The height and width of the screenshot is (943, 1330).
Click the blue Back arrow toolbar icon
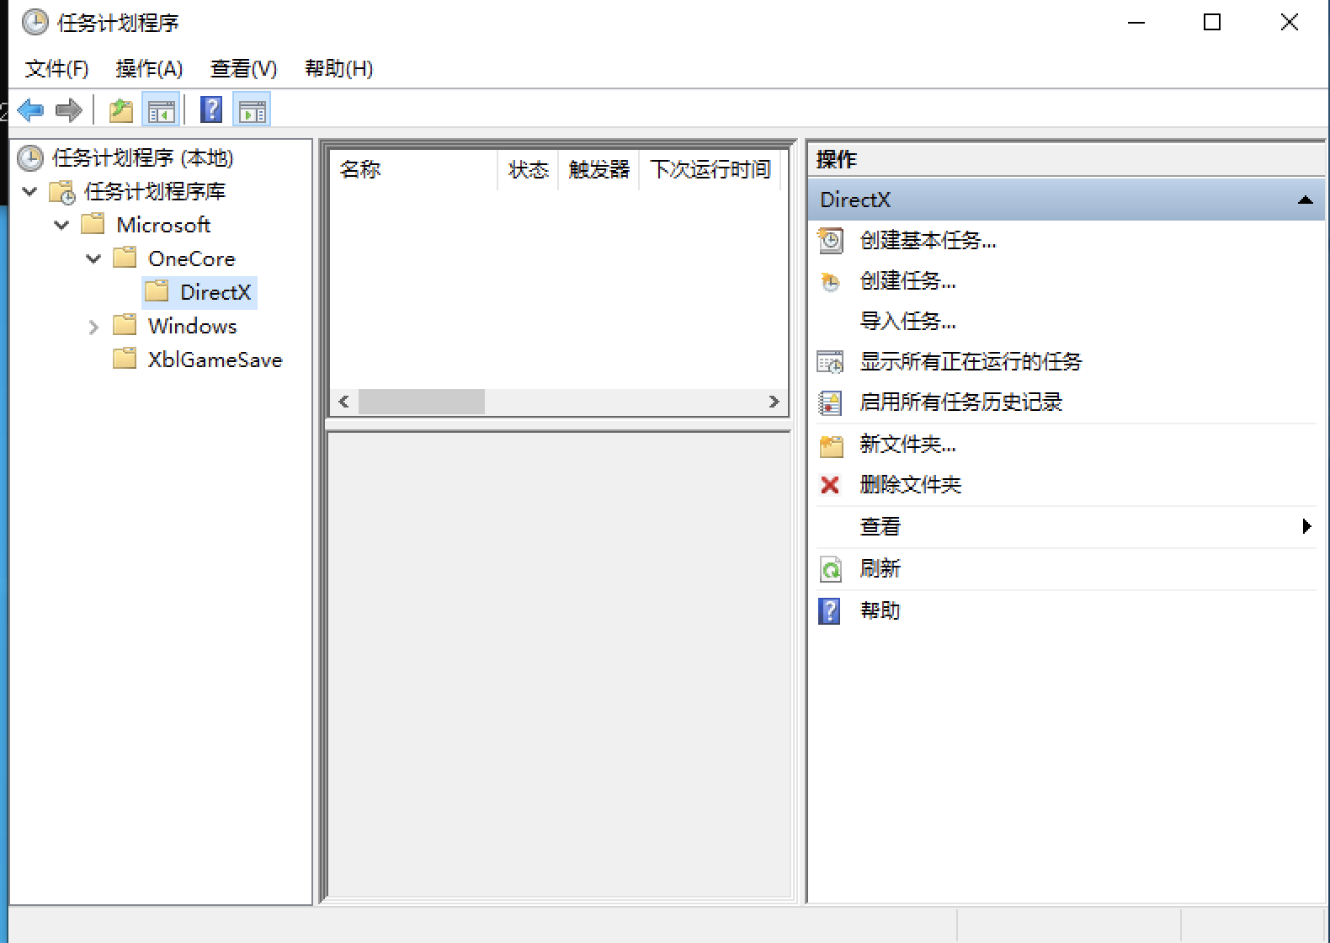[30, 110]
